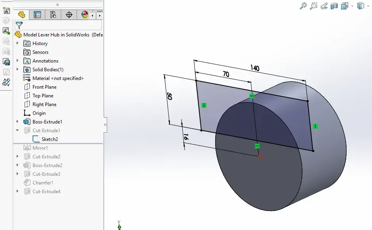
Task: Switch to the DisplayManager color sphere tab
Action: point(85,15)
